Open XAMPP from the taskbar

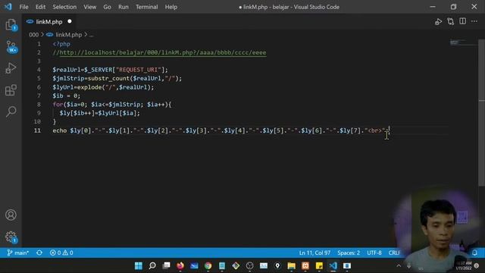pos(305,265)
